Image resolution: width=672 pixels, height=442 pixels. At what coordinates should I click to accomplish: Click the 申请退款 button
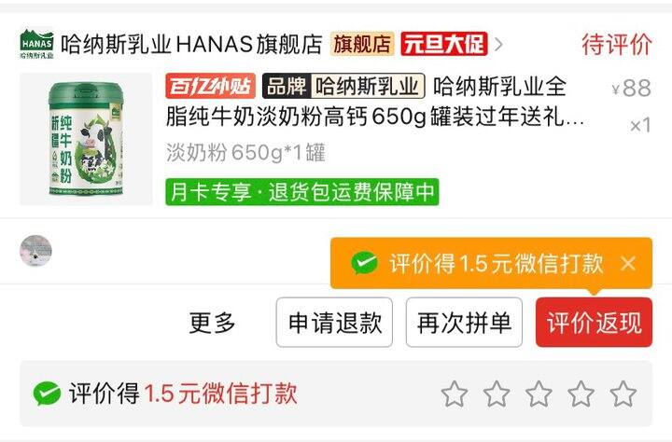point(334,323)
